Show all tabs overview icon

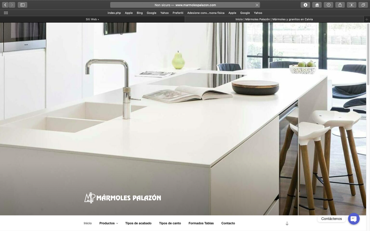coord(363,5)
